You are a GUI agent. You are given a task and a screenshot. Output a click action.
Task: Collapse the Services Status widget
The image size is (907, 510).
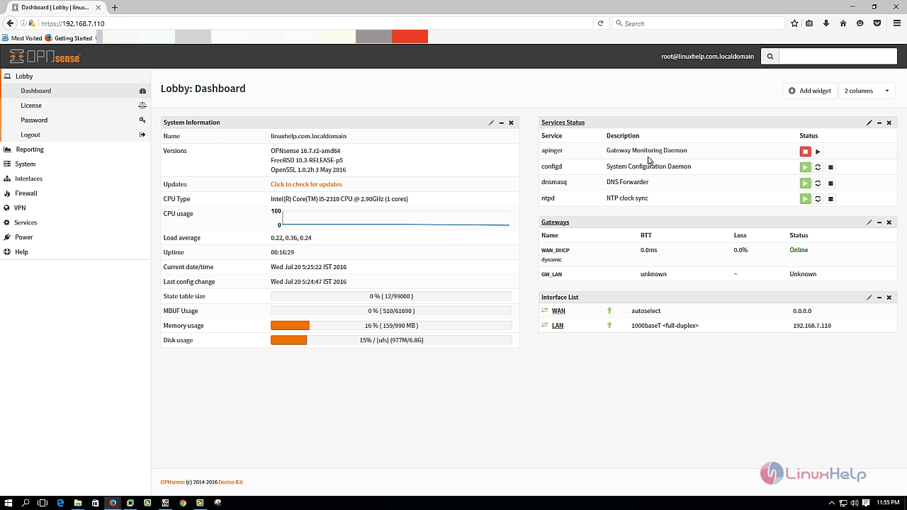(879, 123)
